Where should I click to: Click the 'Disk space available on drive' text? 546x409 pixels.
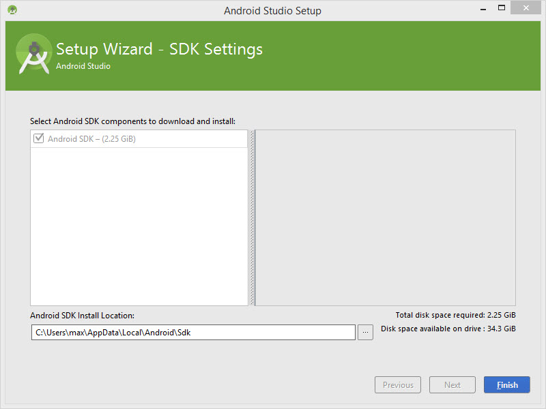pos(448,329)
